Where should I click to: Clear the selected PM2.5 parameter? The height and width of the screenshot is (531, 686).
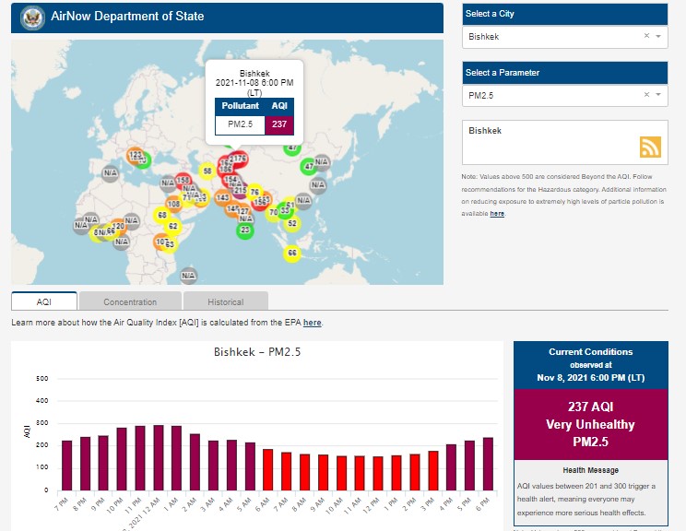pos(645,95)
